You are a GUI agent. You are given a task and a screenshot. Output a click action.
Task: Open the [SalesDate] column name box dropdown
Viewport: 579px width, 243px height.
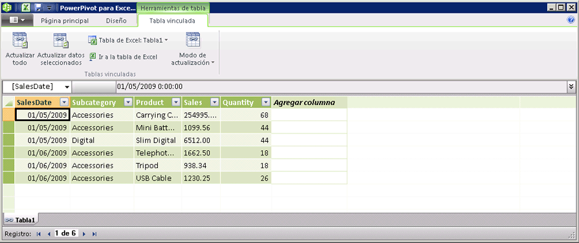pyautogui.click(x=67, y=87)
